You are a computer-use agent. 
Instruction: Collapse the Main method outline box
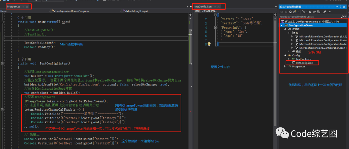[2, 22]
